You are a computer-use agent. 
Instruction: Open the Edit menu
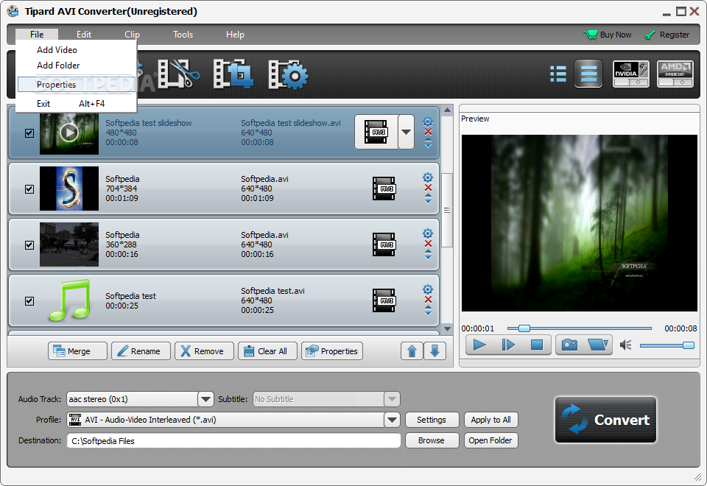click(x=83, y=35)
